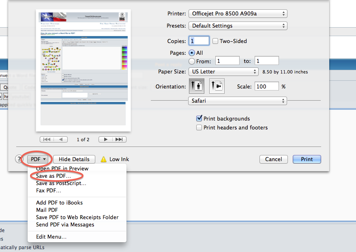Go to previous page in preview

(x=61, y=139)
